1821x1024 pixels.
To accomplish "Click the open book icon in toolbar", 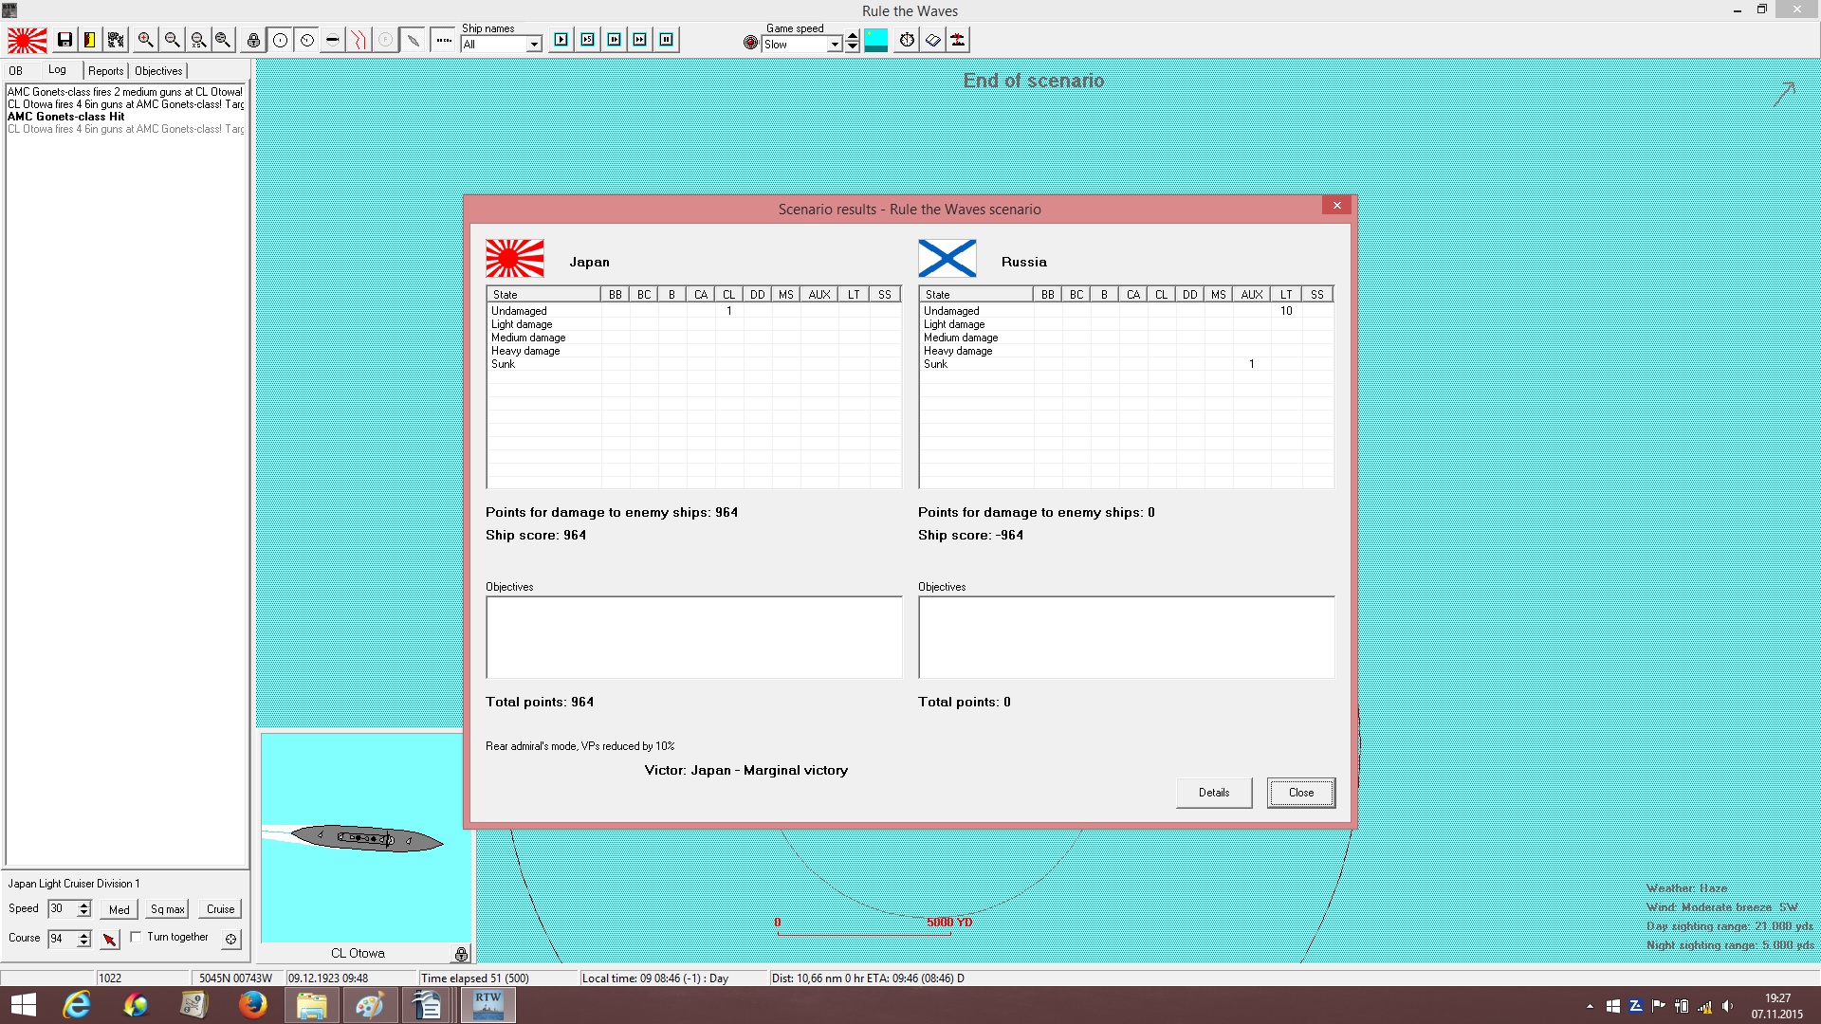I will 933,40.
